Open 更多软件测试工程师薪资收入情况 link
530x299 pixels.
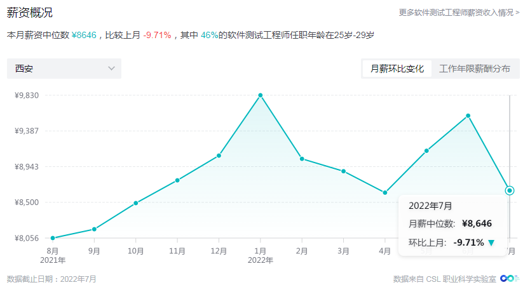coord(459,13)
